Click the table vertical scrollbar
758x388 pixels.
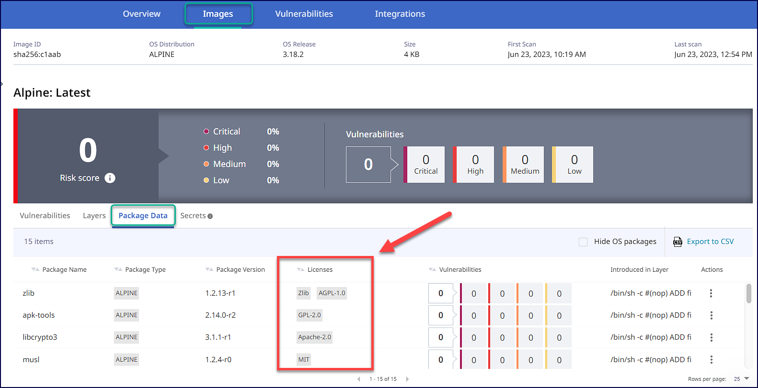click(748, 294)
